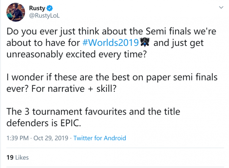Open the tweet options chevron menu
Screen dimensions: 229x168
point(221,7)
